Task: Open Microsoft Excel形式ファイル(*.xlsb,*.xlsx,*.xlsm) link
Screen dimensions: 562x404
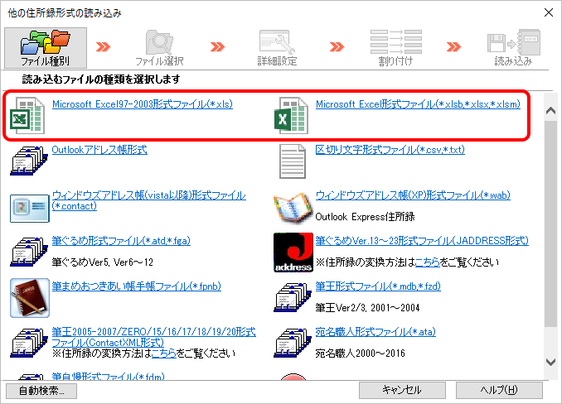Action: click(418, 104)
